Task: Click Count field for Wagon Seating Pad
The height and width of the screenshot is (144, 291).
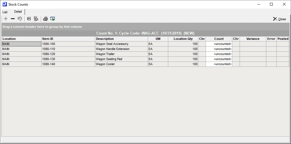Action: pyautogui.click(x=219, y=59)
